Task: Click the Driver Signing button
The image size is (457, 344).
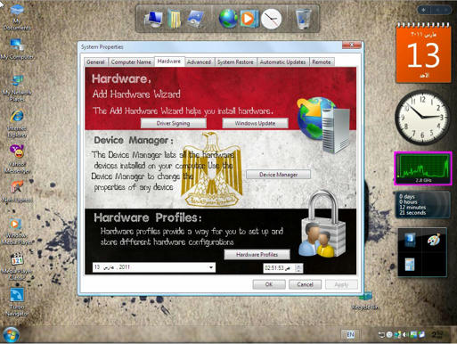Action: coord(174,123)
